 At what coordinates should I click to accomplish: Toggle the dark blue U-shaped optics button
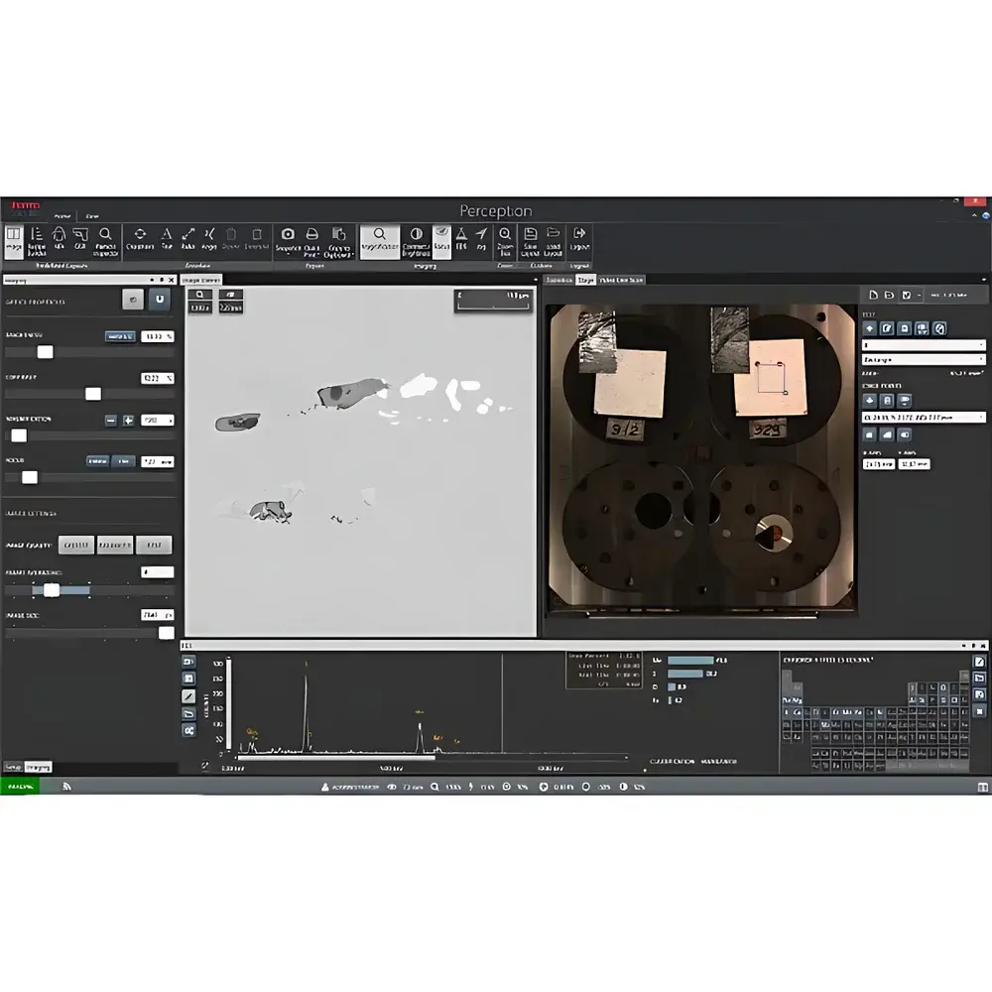[160, 300]
